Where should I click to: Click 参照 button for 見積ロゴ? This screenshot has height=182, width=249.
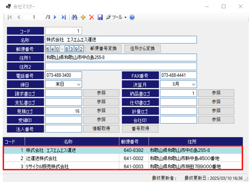(101, 111)
